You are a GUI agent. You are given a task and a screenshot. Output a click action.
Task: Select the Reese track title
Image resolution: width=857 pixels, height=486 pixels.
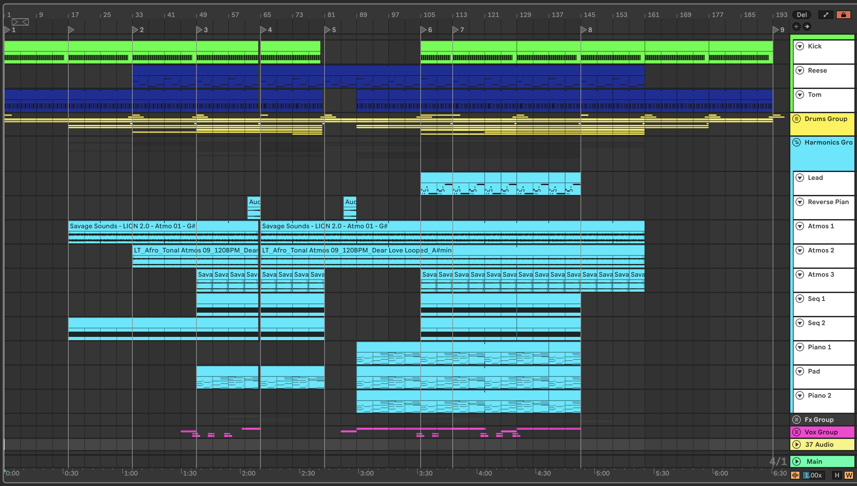(x=817, y=70)
